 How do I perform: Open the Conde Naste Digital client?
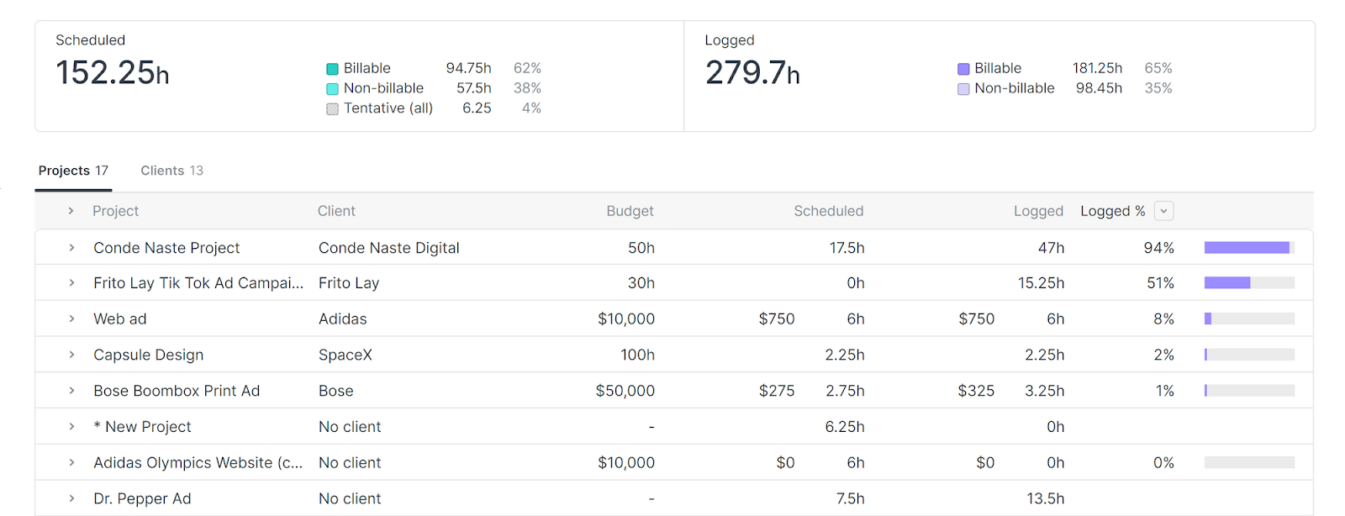388,247
